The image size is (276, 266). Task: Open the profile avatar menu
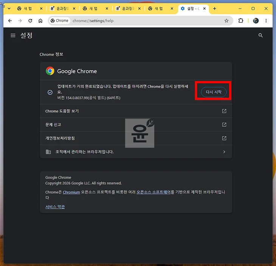[256, 20]
